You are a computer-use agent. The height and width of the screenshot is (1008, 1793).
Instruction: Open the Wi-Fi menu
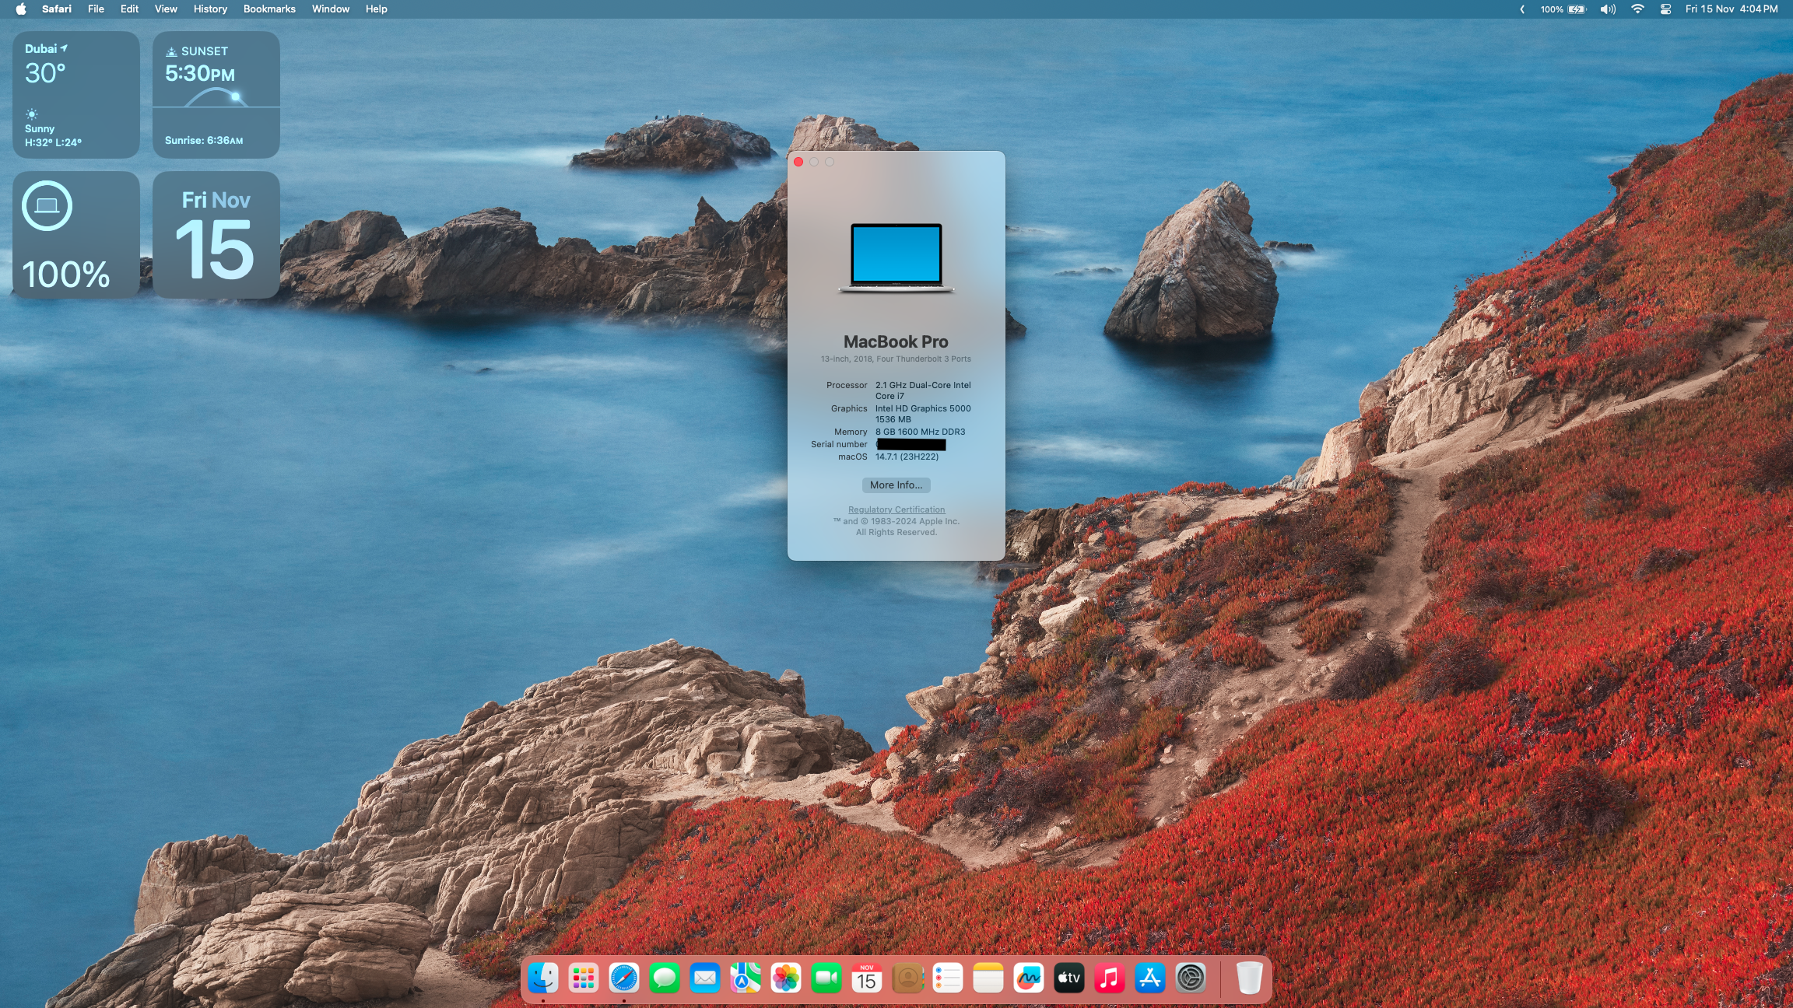coord(1637,9)
